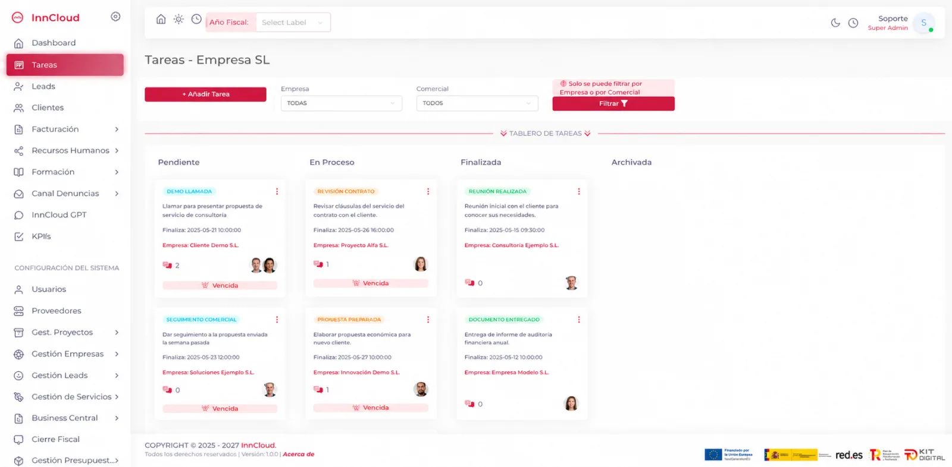Select Tareas in the sidebar
Viewport: 952px width, 467px height.
click(x=65, y=65)
